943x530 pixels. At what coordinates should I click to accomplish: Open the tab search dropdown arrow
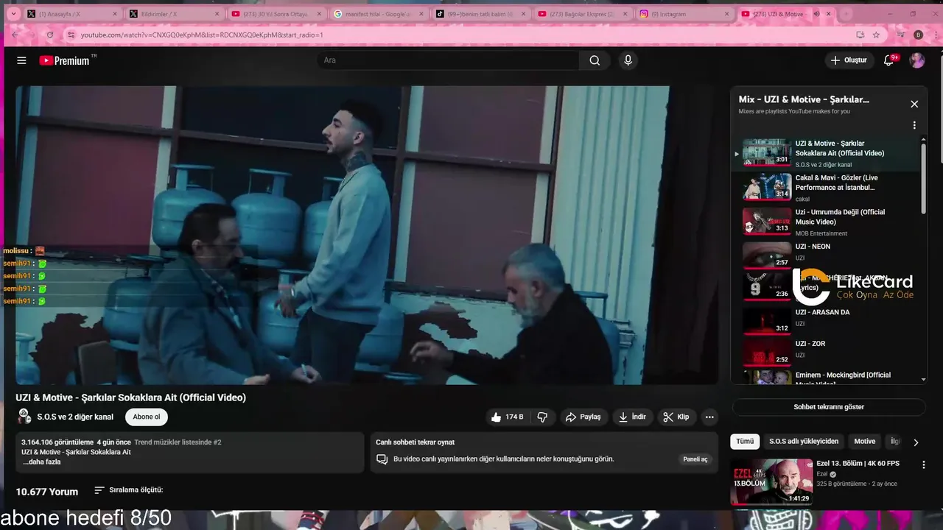coord(13,14)
